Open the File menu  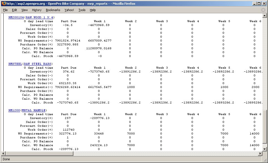click(x=5, y=10)
